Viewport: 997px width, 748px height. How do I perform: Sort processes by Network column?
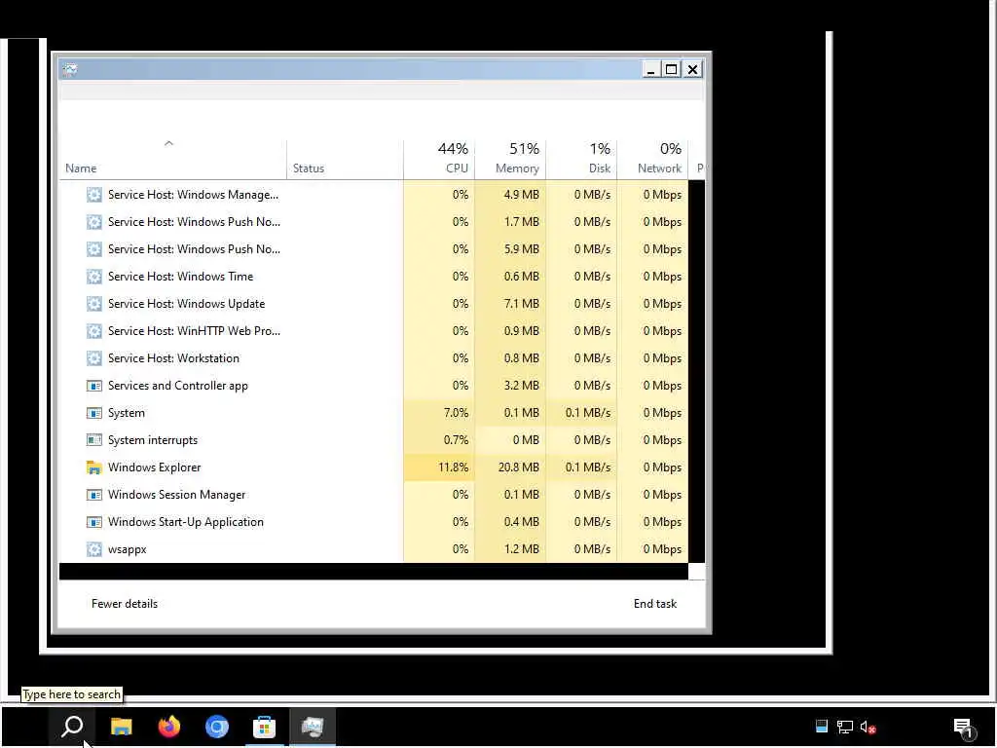coord(653,159)
